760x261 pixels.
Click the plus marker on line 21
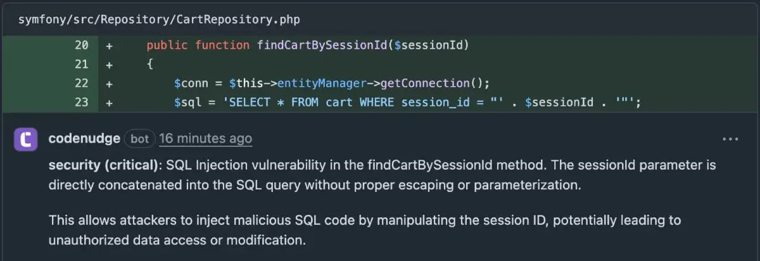pos(109,64)
